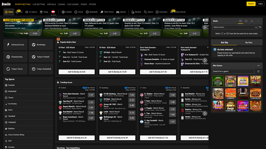Open Sports Betting menu
Screen dimensions: 266x149
point(23,4)
